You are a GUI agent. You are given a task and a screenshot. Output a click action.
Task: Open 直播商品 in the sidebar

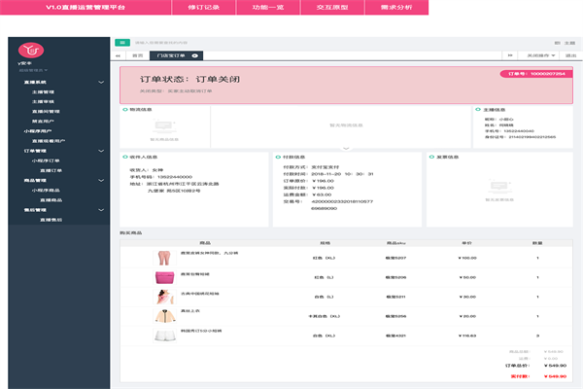click(x=51, y=200)
